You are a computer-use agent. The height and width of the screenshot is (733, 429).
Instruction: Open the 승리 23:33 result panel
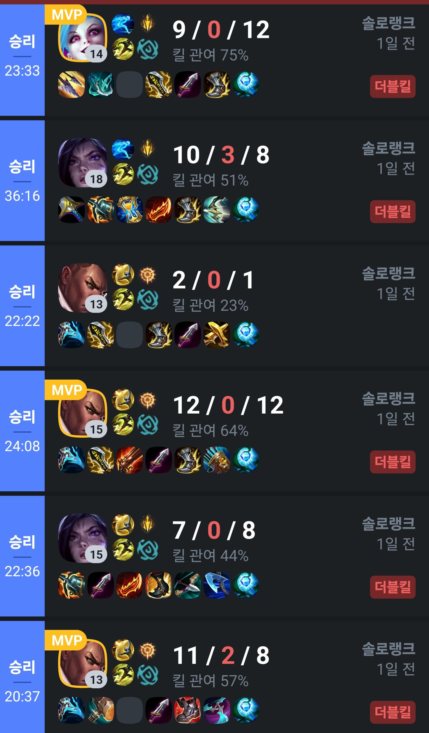pos(22,60)
